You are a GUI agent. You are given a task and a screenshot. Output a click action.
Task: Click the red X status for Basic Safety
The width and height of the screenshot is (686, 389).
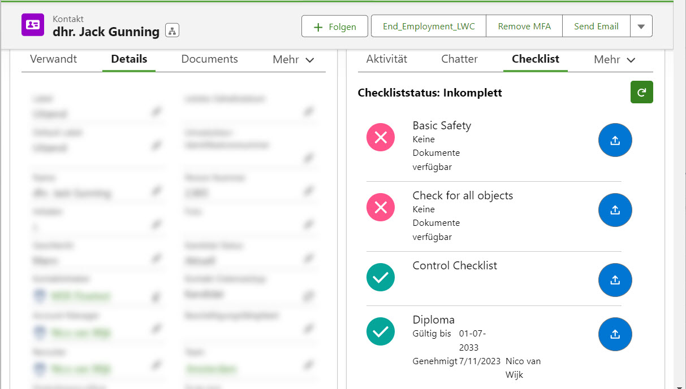point(381,138)
